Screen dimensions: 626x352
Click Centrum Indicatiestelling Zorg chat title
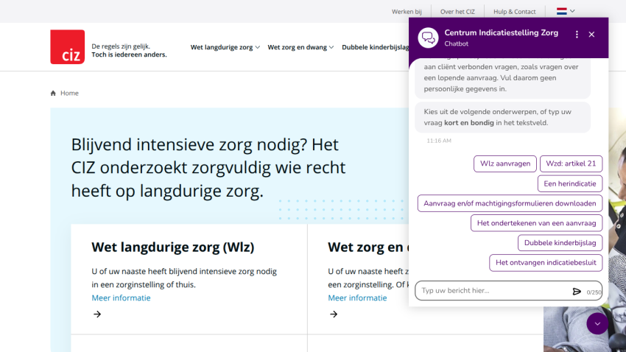click(501, 32)
